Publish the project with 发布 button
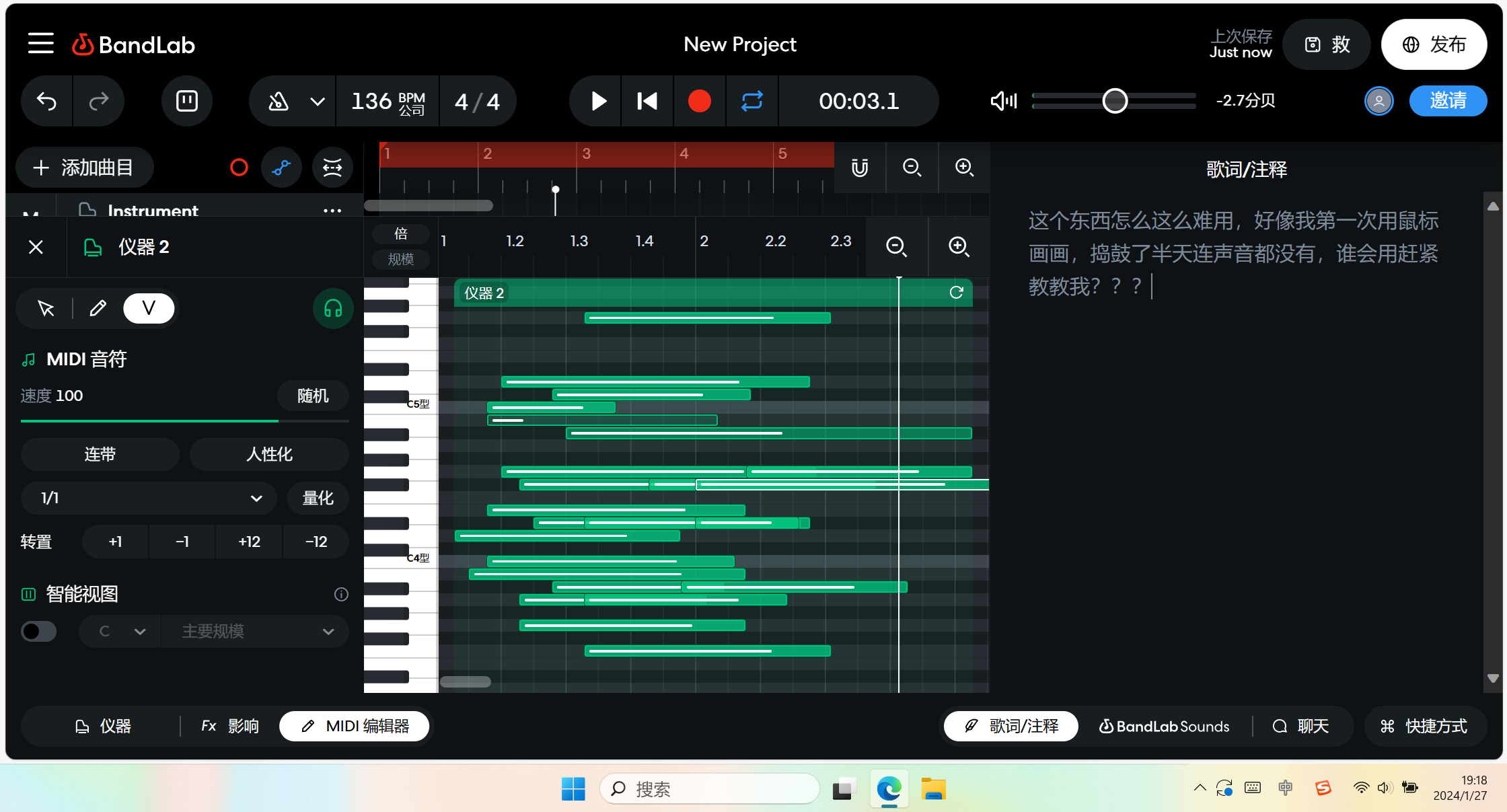Screen dimensions: 1507x812 (1434, 44)
